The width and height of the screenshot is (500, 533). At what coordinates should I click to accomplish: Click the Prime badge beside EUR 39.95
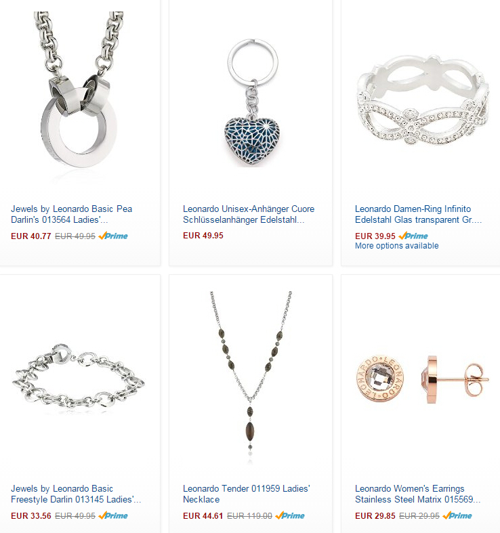[413, 236]
